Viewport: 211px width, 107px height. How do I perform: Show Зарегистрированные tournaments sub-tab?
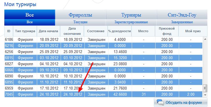[x=131, y=22]
